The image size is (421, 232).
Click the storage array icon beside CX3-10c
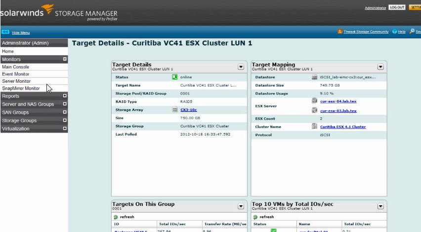coord(175,110)
